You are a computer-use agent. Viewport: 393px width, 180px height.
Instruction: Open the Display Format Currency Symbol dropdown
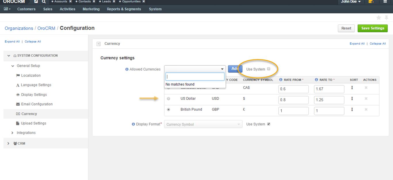203,124
